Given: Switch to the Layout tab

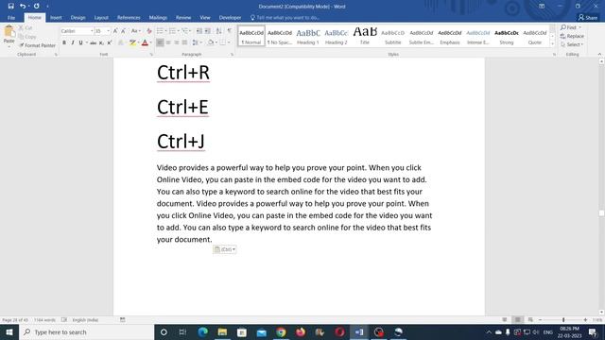Looking at the screenshot, I should [101, 18].
